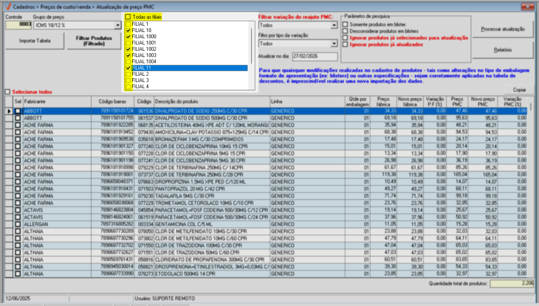Click the app logo icon in title bar
This screenshot has height=306, width=539.
(8, 7)
